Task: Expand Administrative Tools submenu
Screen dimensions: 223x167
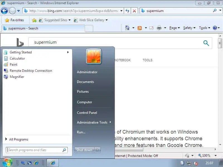Action: [94, 122]
